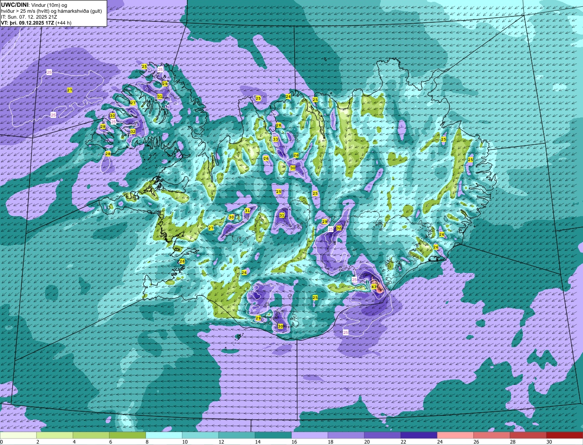Image resolution: width=583 pixels, height=445 pixels.
Task: Click the dark red above-30 m/s legend swatch
Action: [565, 435]
